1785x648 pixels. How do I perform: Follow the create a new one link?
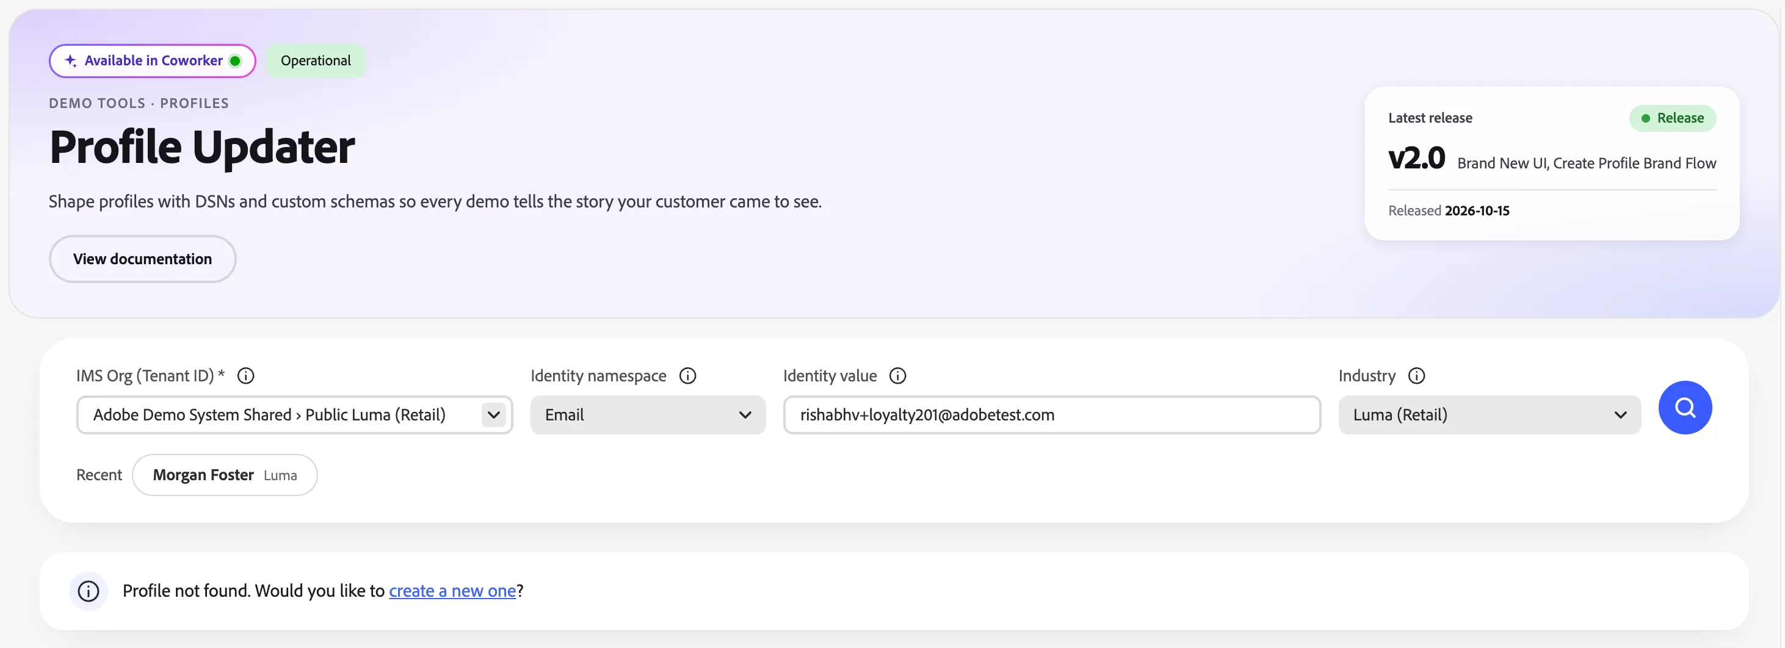pyautogui.click(x=452, y=591)
